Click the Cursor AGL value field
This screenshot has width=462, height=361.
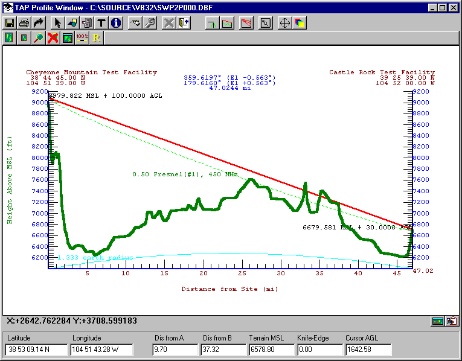point(368,350)
